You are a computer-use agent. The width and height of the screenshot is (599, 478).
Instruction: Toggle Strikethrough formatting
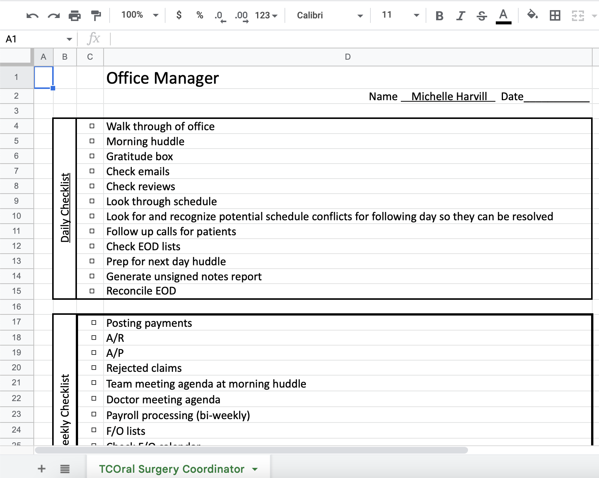coord(482,16)
